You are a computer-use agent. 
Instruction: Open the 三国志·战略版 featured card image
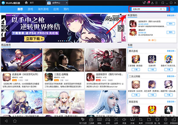[64, 60]
